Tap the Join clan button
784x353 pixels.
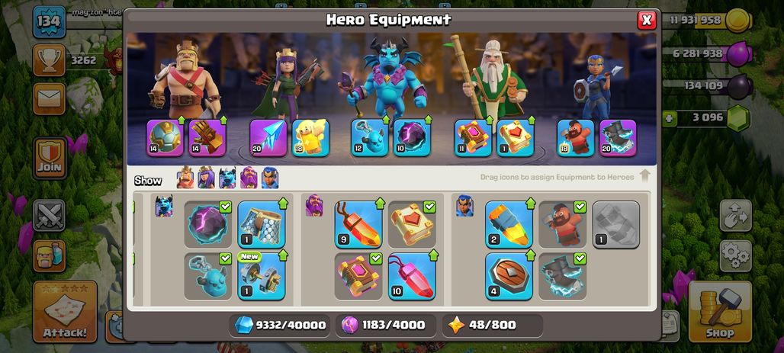(50, 159)
